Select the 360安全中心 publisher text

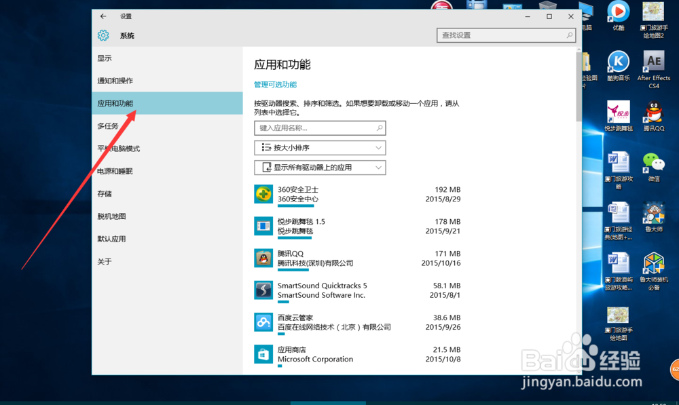tap(298, 199)
